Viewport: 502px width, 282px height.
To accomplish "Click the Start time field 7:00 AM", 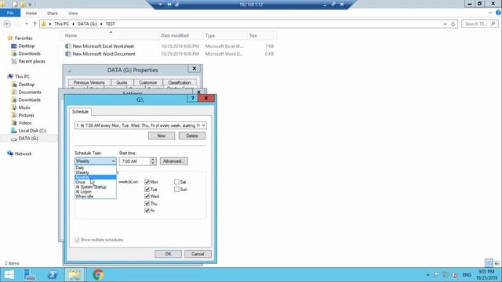I will pyautogui.click(x=135, y=161).
